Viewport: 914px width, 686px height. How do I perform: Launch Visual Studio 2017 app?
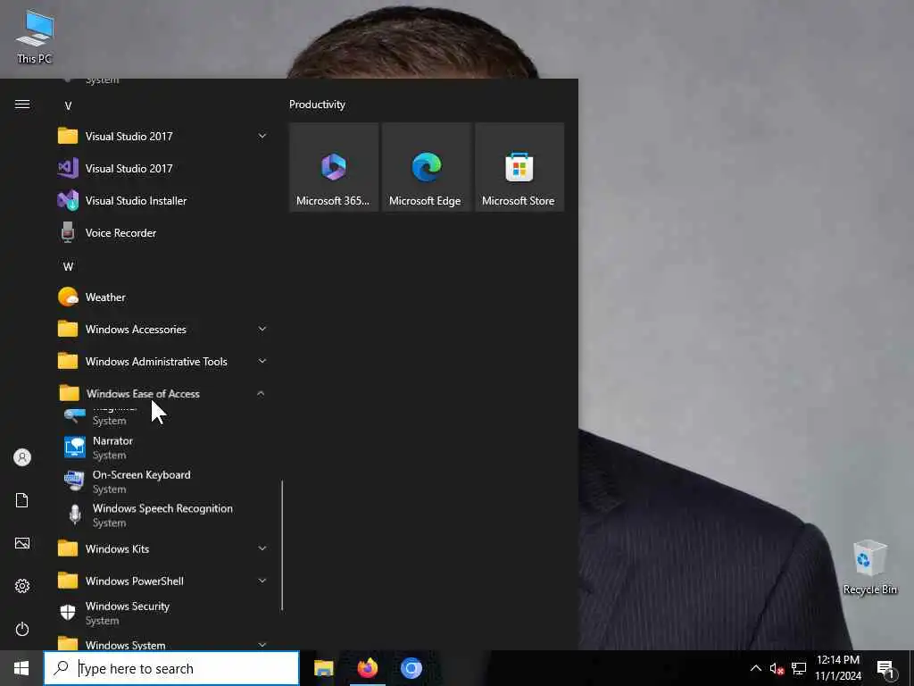163,169
